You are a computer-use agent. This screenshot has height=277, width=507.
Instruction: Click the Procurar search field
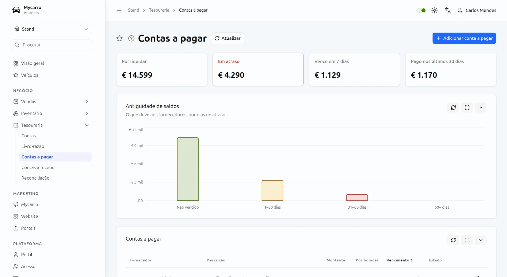51,45
